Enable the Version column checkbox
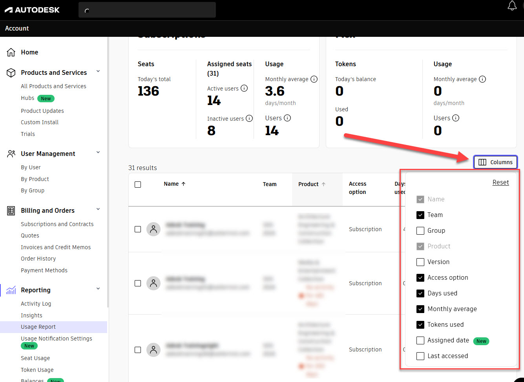 pos(420,262)
